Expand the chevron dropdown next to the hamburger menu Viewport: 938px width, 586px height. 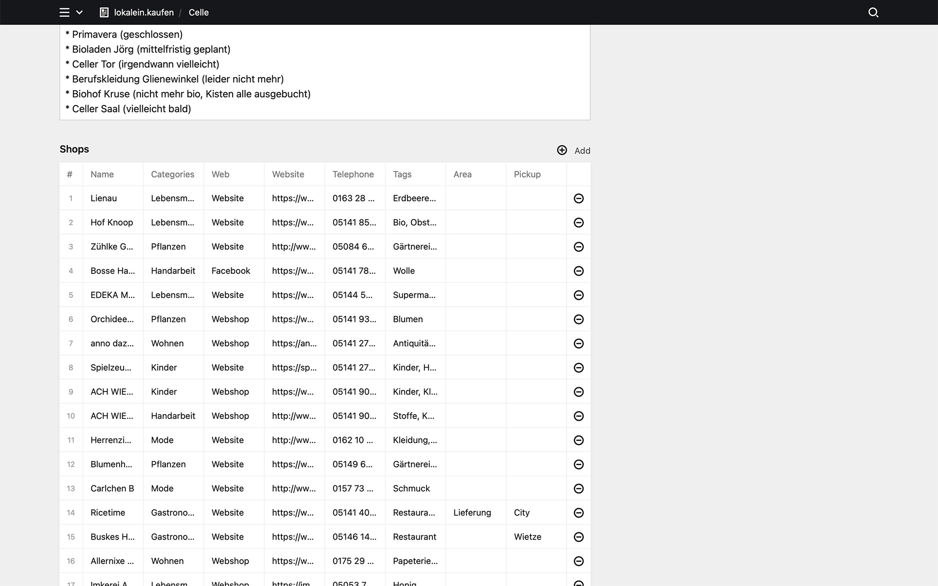pyautogui.click(x=80, y=12)
